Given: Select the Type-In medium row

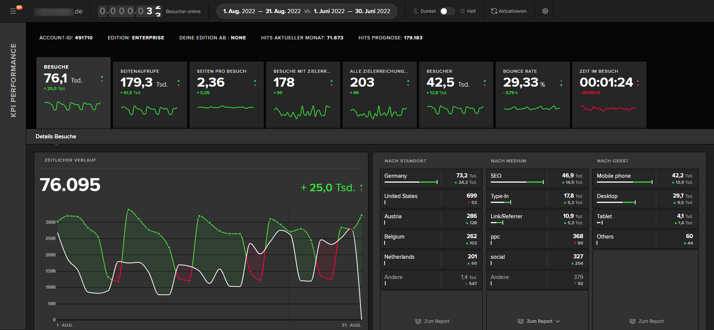Looking at the screenshot, I should pyautogui.click(x=537, y=199).
